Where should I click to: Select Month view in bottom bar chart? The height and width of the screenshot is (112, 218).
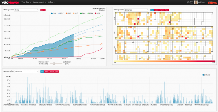tap(52, 71)
